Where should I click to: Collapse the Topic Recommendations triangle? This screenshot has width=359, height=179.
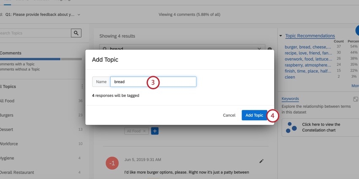coord(281,36)
